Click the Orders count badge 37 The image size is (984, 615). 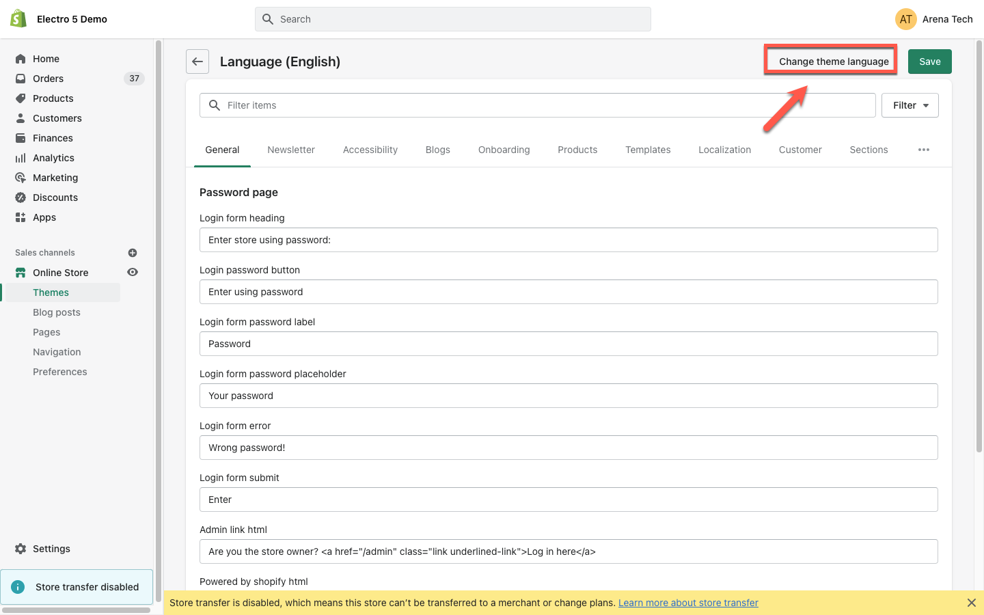(x=134, y=79)
